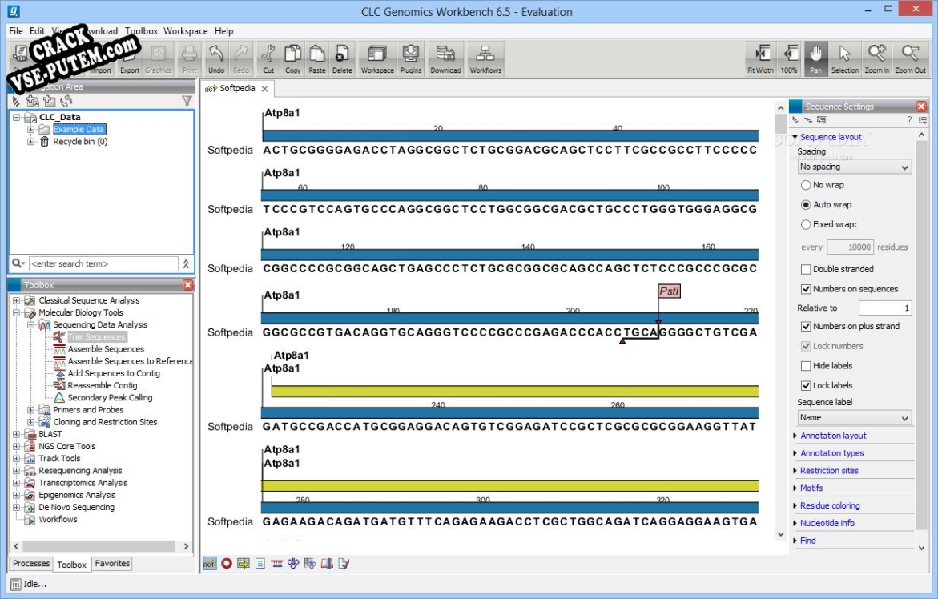
Task: Activate the Selection arrow tool
Action: [x=844, y=58]
